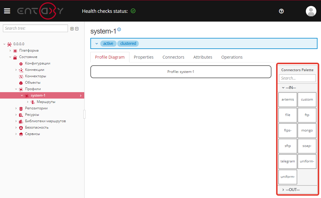Collapse all tree nodes with minus icon

tap(77, 29)
